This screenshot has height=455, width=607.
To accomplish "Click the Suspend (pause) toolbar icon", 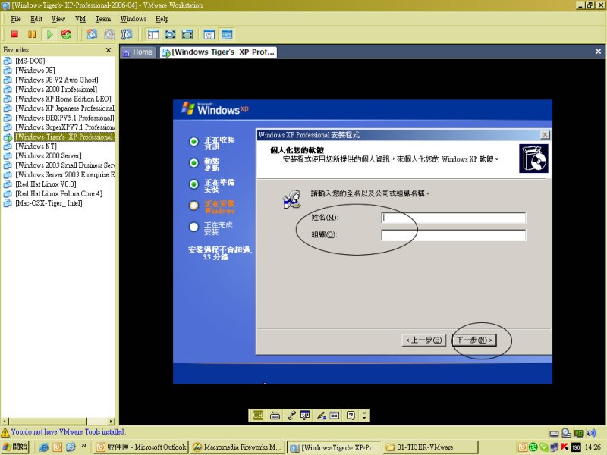I will [32, 34].
